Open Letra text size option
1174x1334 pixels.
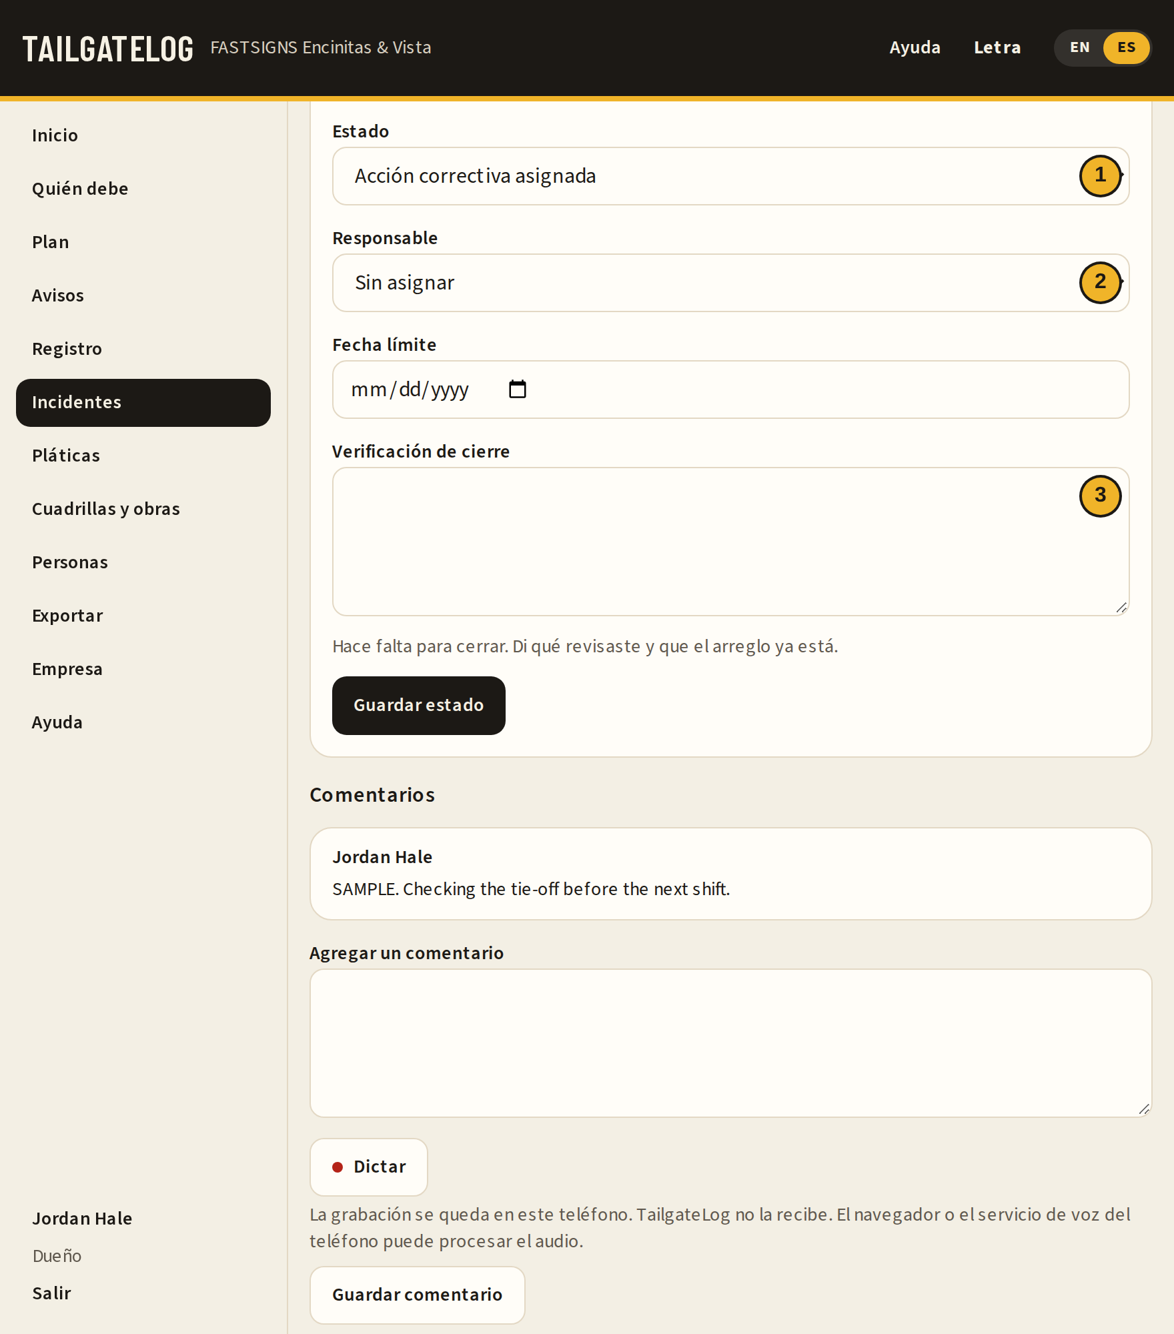(x=997, y=47)
